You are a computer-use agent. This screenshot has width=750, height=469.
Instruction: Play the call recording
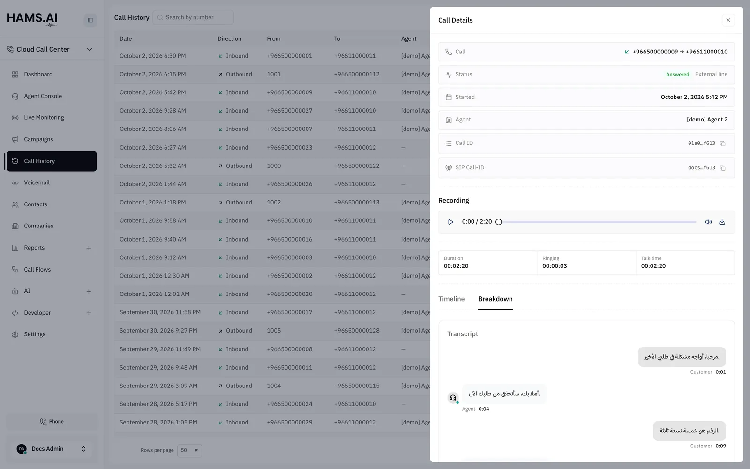tap(450, 222)
